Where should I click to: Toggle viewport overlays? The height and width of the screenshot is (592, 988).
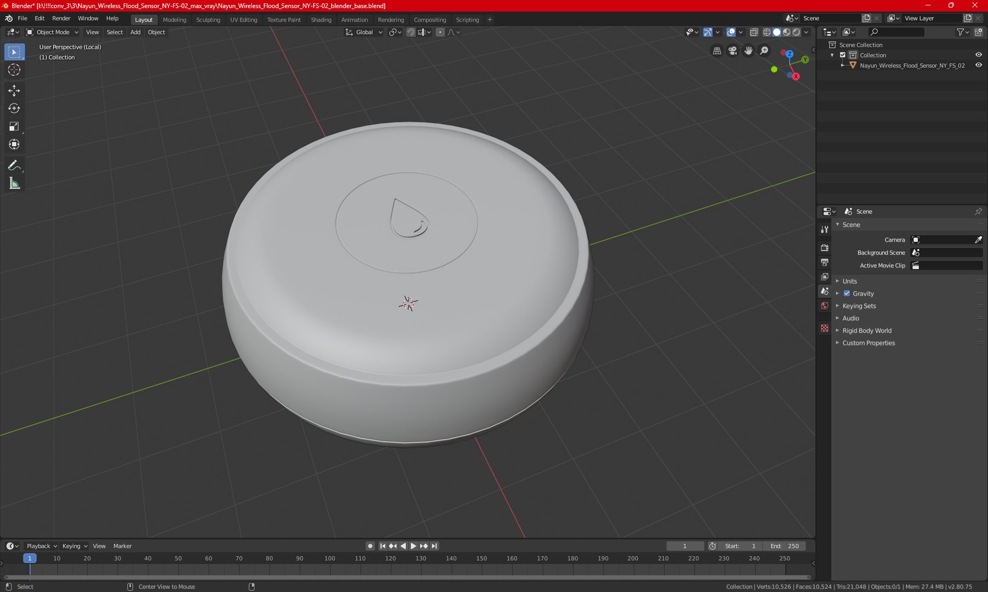click(x=731, y=32)
